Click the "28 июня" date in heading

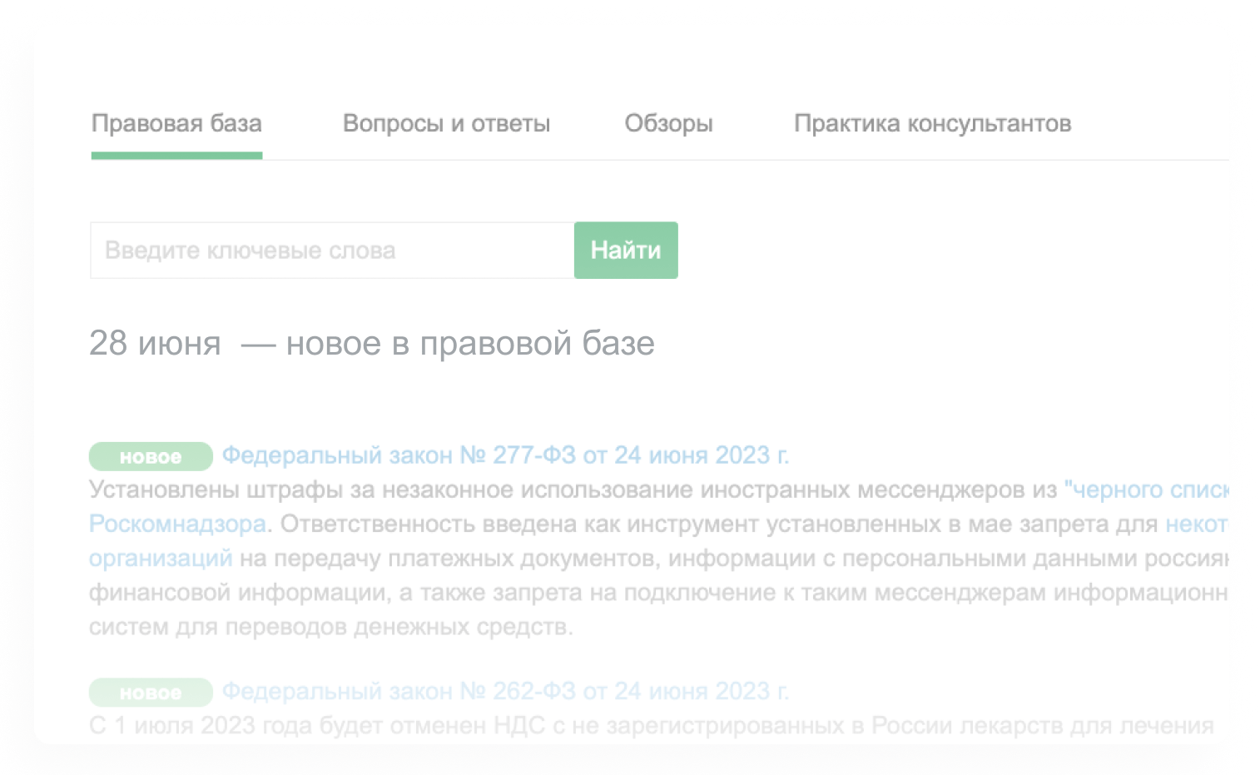click(x=155, y=343)
